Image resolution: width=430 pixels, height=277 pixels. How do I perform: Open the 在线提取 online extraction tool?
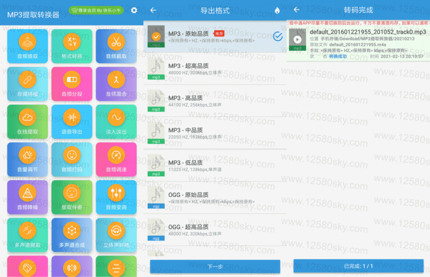27,121
